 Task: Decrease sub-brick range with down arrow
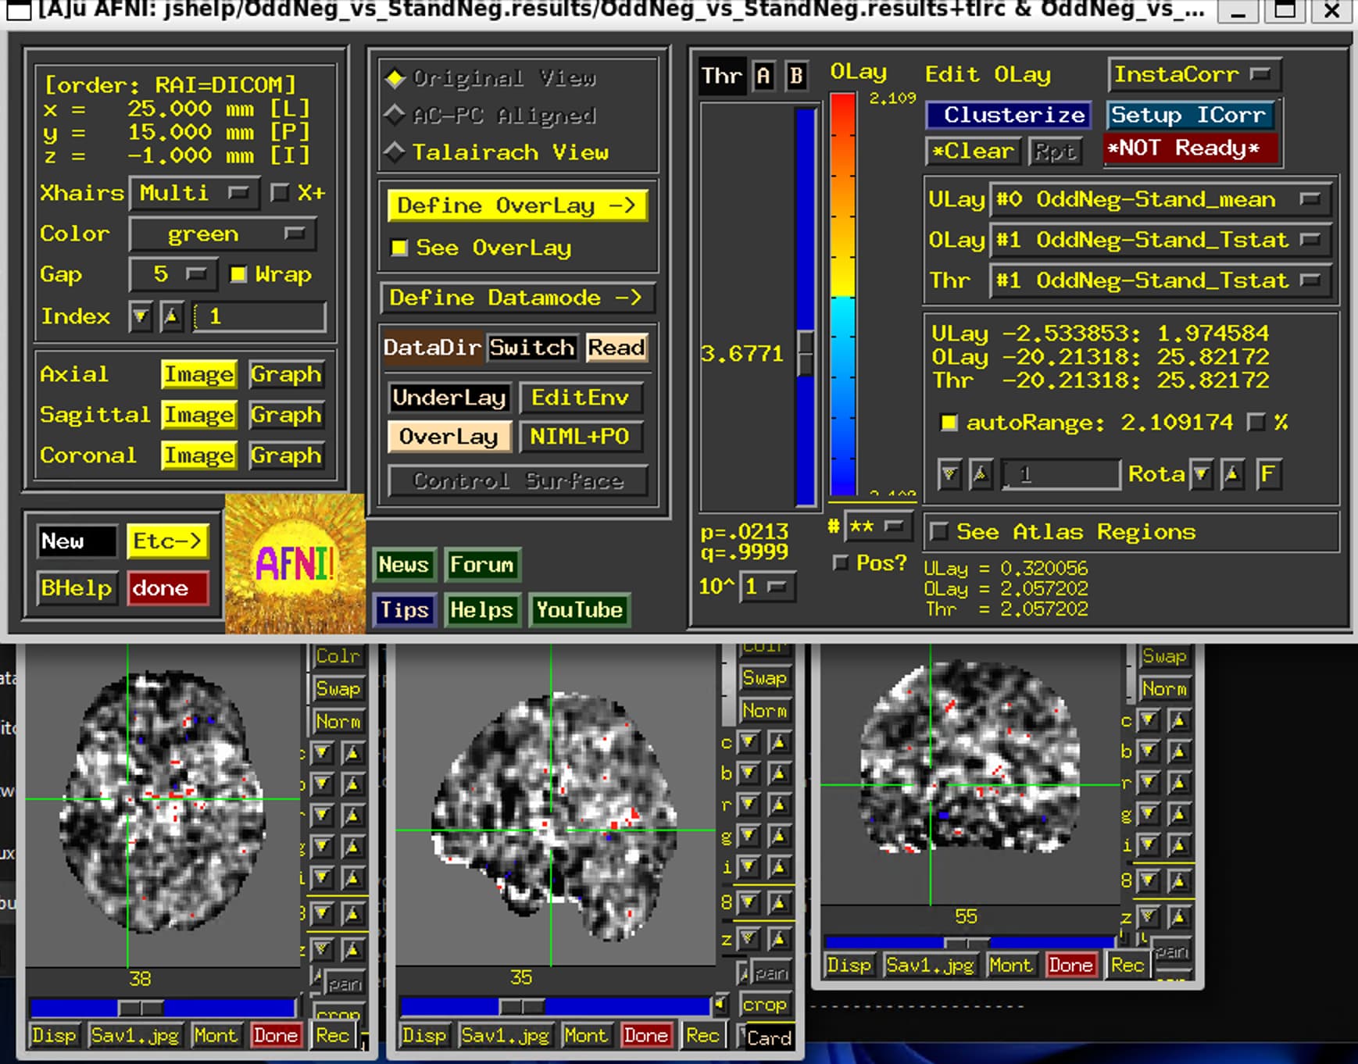949,474
